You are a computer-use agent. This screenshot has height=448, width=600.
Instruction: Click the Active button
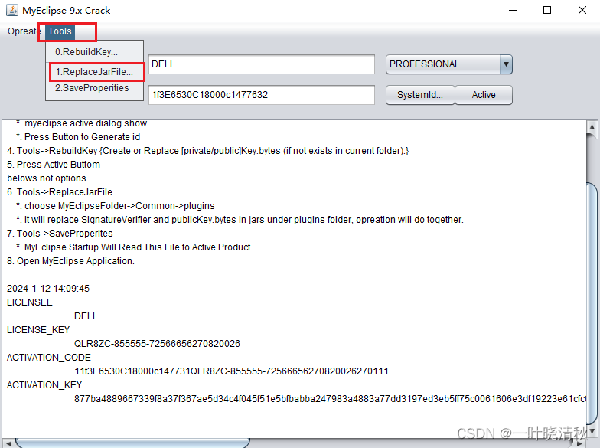click(x=484, y=95)
